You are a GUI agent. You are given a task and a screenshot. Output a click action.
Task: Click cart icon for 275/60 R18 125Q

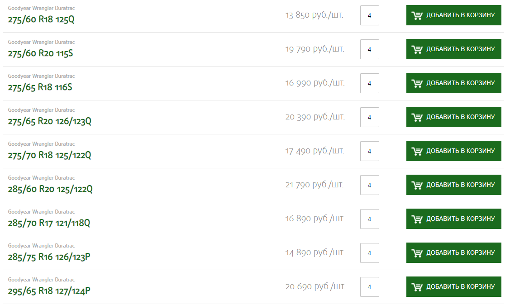point(417,15)
